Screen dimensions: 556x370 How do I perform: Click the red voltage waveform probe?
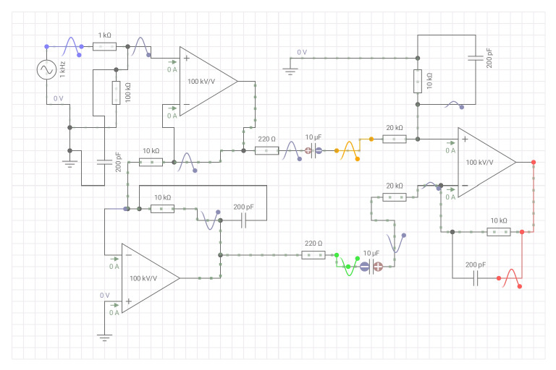pos(510,278)
